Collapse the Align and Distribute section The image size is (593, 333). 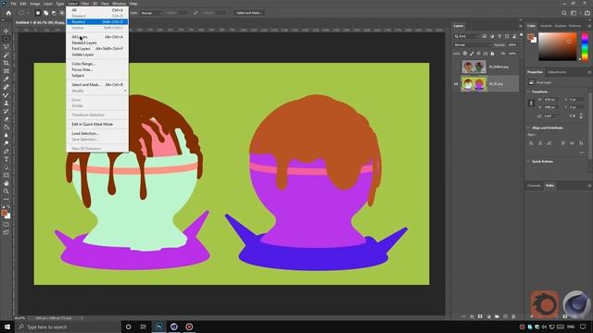(x=529, y=128)
